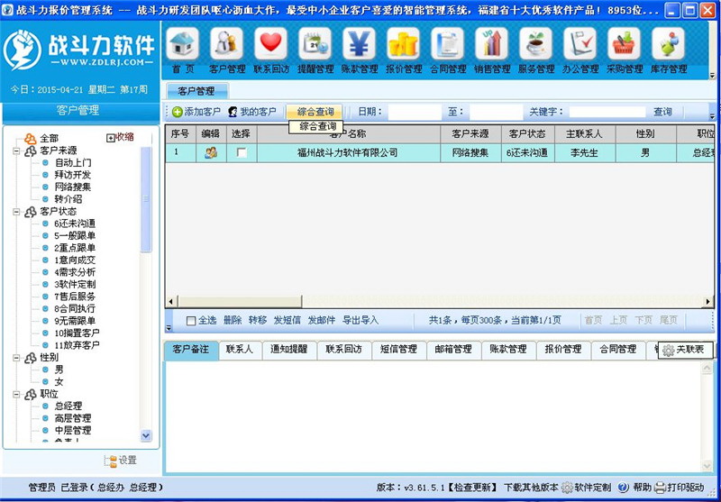Click the 发邮件 link
This screenshot has height=502, width=721.
322,321
